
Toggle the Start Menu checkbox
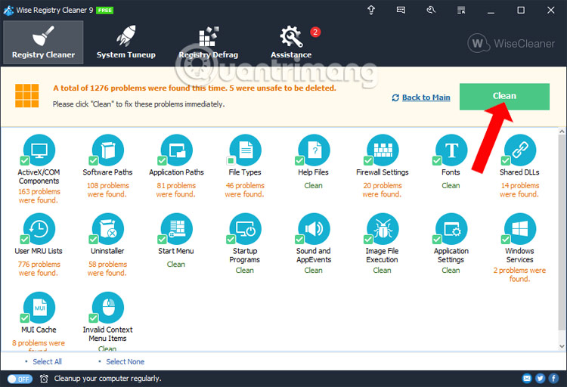click(x=162, y=239)
